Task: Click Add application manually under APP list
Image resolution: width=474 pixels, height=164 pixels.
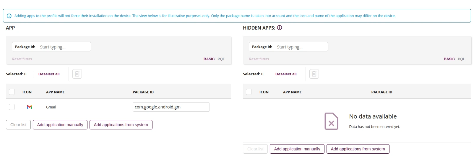Action: [60, 125]
